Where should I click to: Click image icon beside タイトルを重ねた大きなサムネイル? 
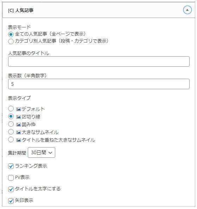pyautogui.click(x=18, y=140)
